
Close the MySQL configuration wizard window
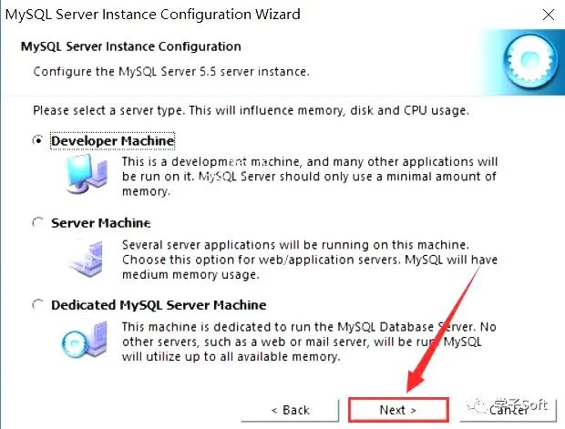(x=549, y=15)
